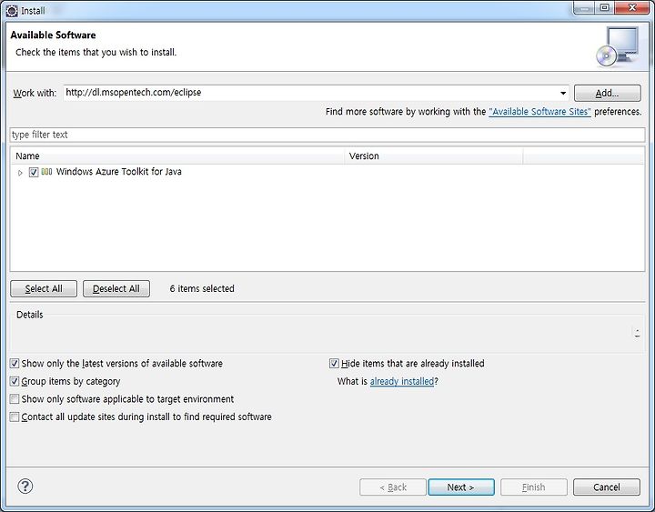Screen dimensions: 655x512
Task: Click the Select All button
Action: tap(44, 288)
